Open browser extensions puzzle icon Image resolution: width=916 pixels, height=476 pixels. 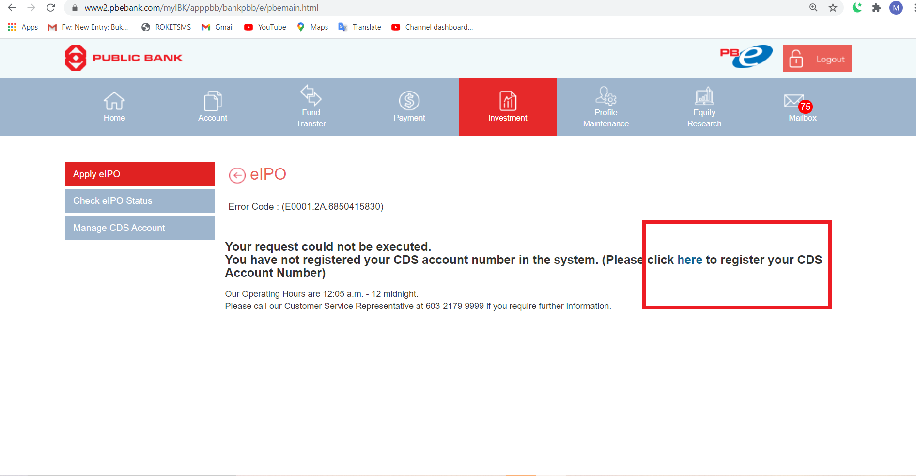tap(876, 8)
